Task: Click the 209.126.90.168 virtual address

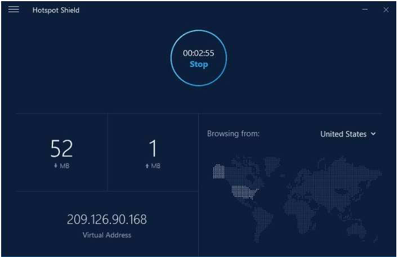Action: (107, 219)
